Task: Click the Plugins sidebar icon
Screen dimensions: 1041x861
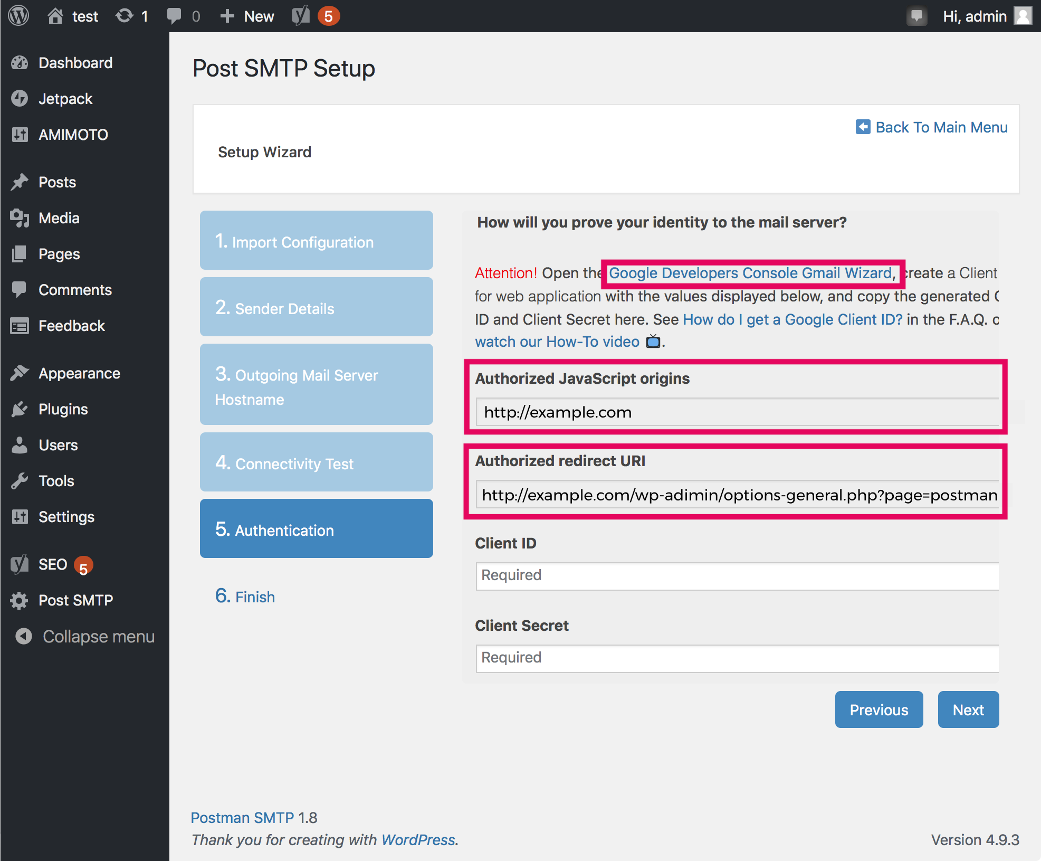Action: click(20, 409)
